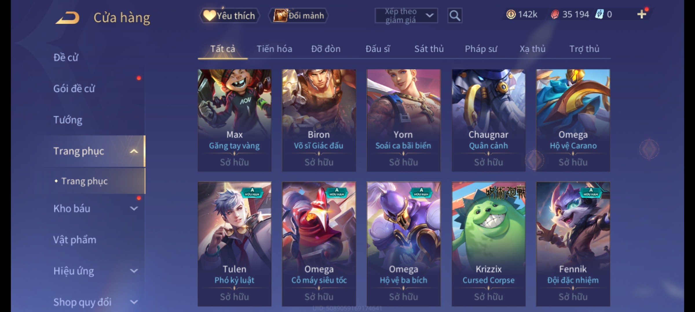This screenshot has width=695, height=312.
Task: Open Tướng in the sidebar
Action: (x=68, y=120)
